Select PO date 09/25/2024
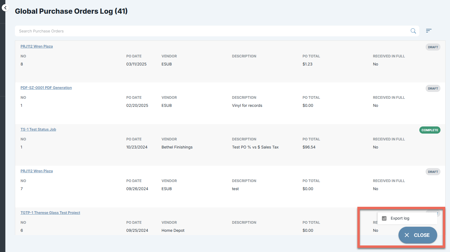450x252 pixels. tap(137, 230)
